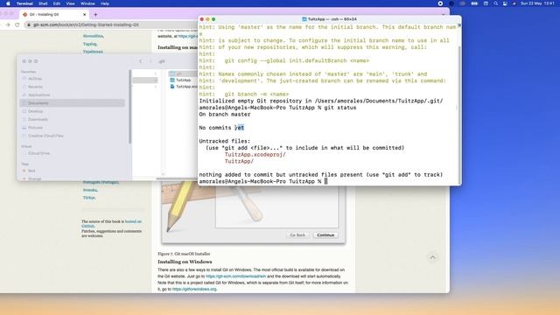560x315 pixels.
Task: Open a new browser tab
Action: 95,15
